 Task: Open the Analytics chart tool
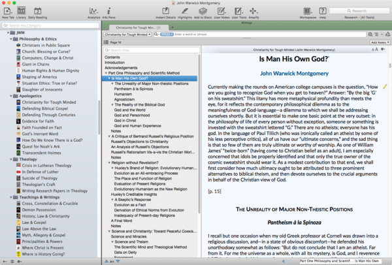click(x=93, y=11)
